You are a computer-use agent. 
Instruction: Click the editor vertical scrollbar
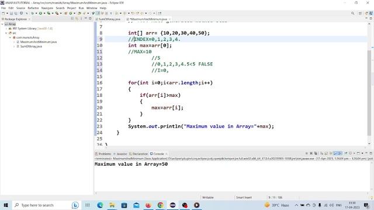(369, 94)
